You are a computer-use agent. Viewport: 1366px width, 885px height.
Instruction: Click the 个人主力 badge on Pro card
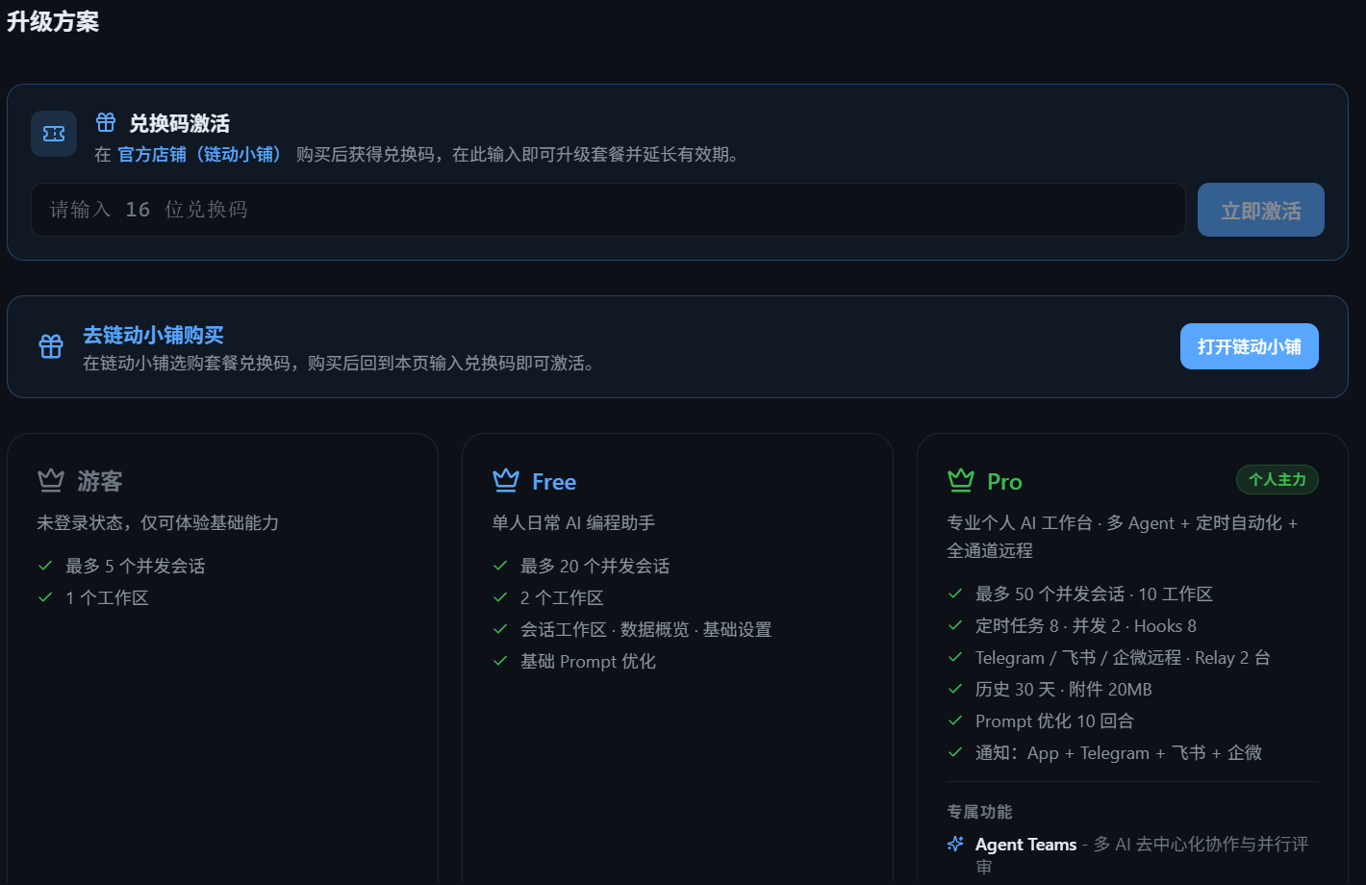[1277, 479]
